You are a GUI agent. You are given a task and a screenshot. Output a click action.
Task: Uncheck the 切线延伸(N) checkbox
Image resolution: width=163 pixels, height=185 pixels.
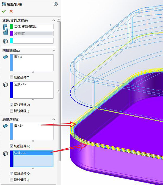(11, 146)
